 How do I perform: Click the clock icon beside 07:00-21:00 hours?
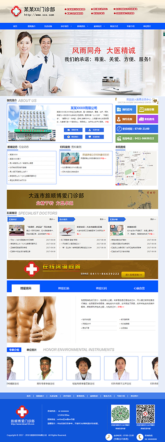119,129
